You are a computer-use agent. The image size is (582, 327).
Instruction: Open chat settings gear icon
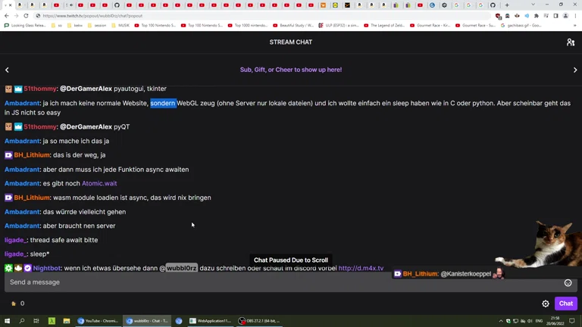546,304
